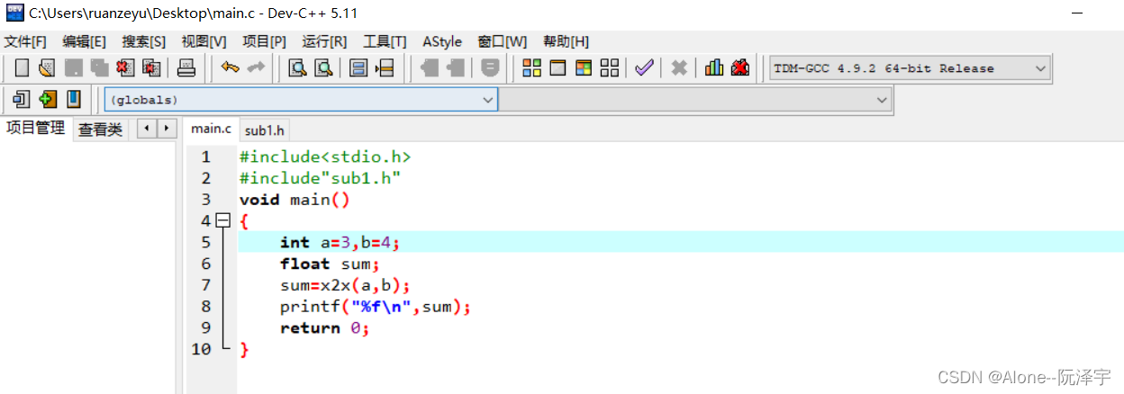The image size is (1124, 394).
Task: Click line number 5 in the gutter
Action: click(205, 242)
